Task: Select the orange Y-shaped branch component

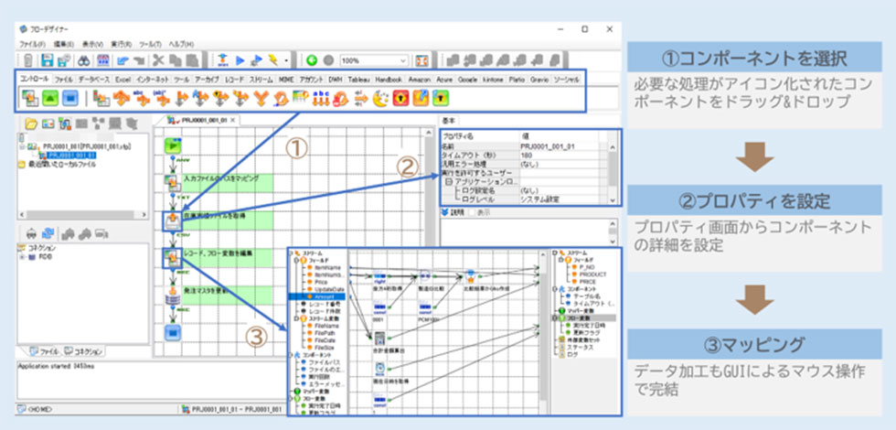Action: (261, 99)
